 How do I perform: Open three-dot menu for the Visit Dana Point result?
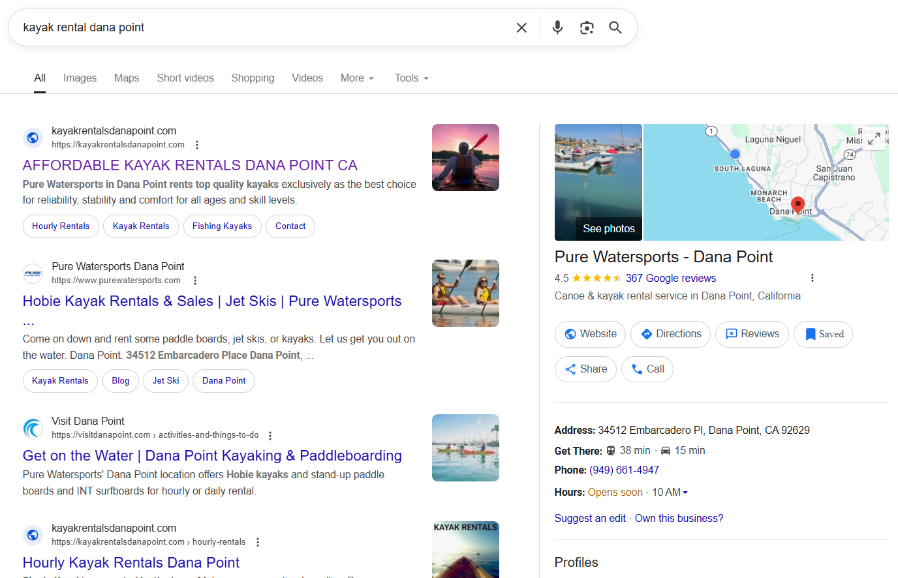click(270, 435)
